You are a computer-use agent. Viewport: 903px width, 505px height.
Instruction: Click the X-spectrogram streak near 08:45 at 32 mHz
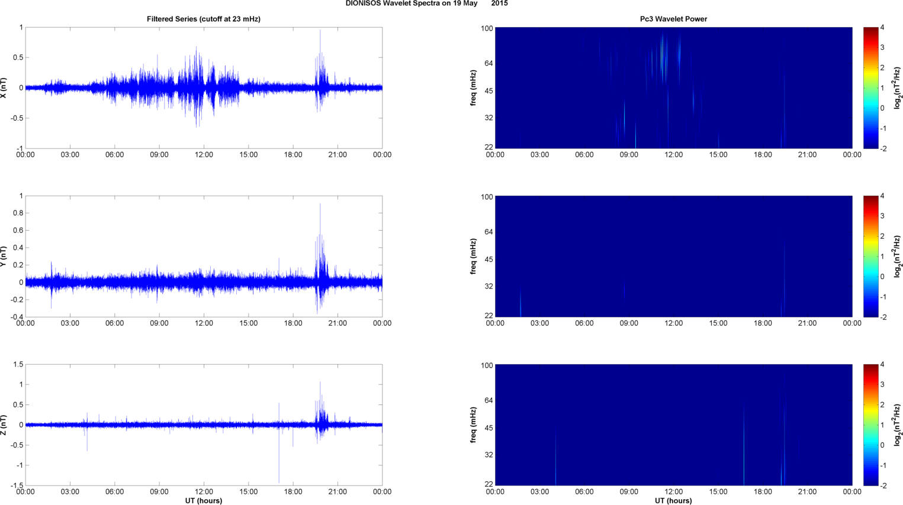click(624, 118)
